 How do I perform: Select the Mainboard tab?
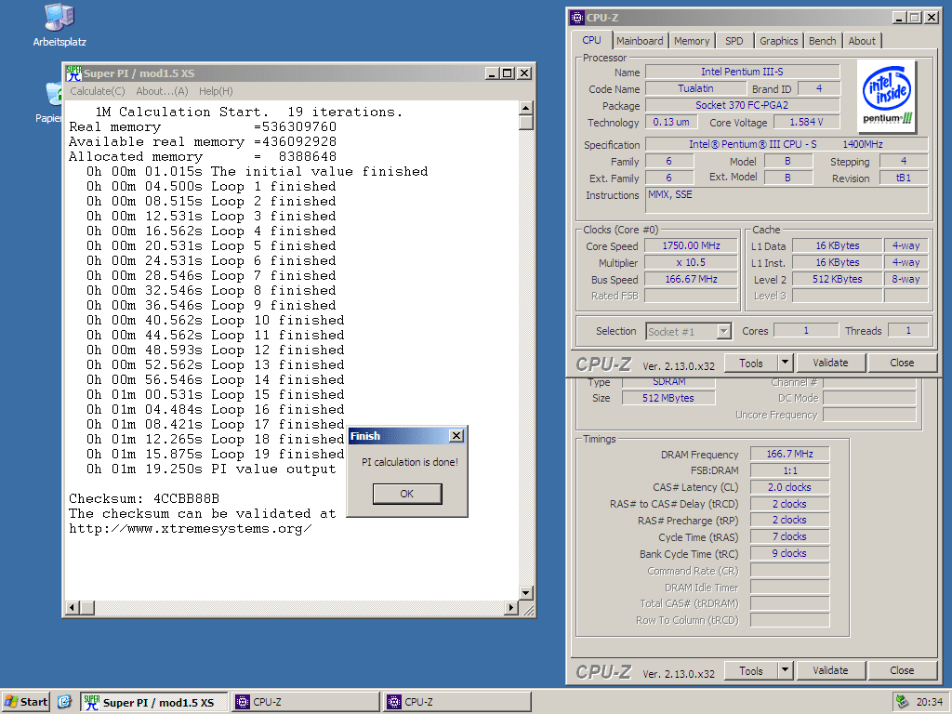coord(640,41)
